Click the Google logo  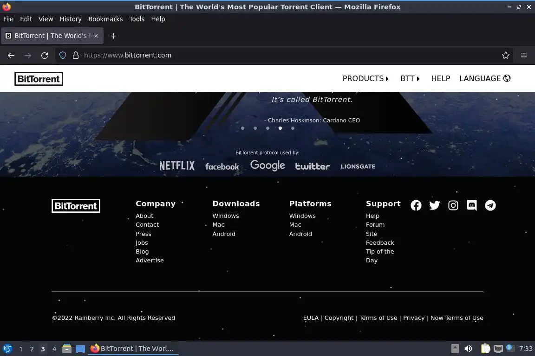pyautogui.click(x=267, y=165)
